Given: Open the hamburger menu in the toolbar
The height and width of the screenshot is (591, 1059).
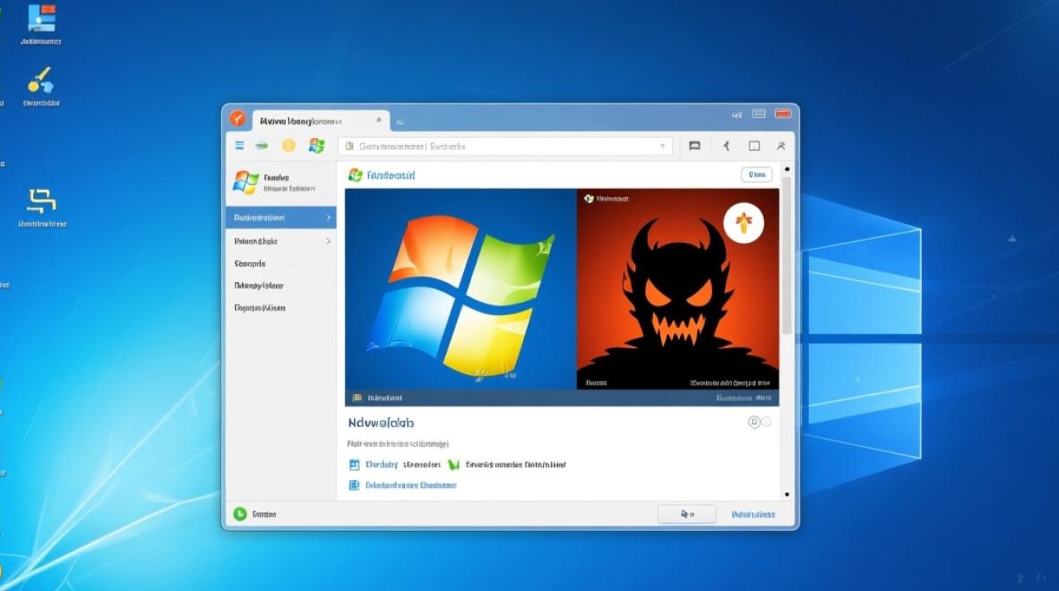Looking at the screenshot, I should (238, 145).
